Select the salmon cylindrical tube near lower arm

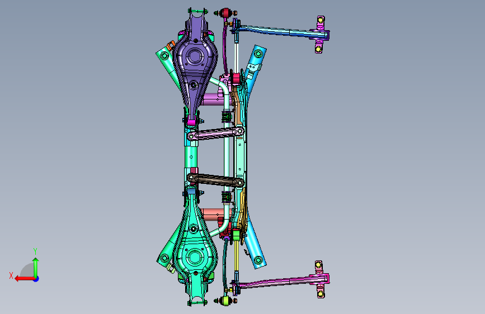click(212, 214)
